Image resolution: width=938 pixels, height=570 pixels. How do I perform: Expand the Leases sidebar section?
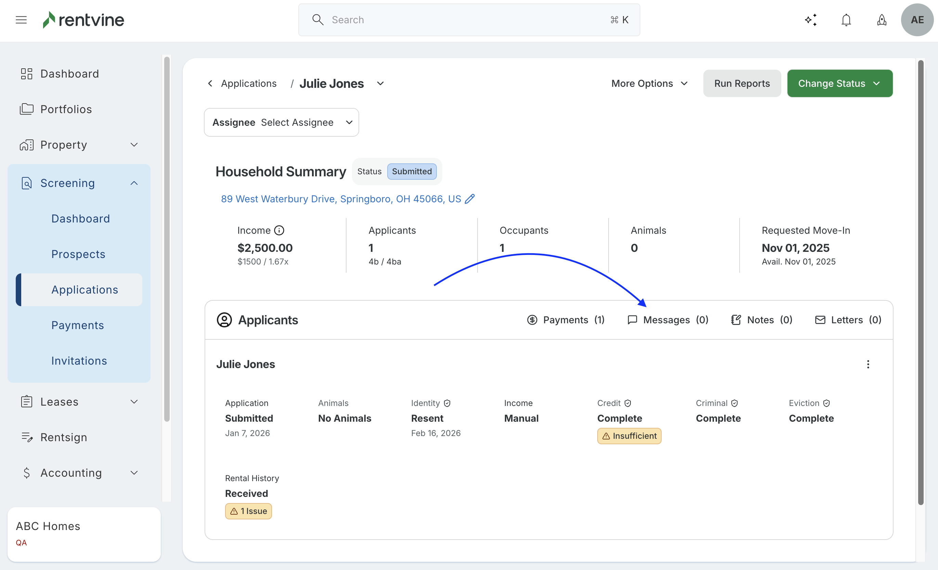pyautogui.click(x=134, y=402)
